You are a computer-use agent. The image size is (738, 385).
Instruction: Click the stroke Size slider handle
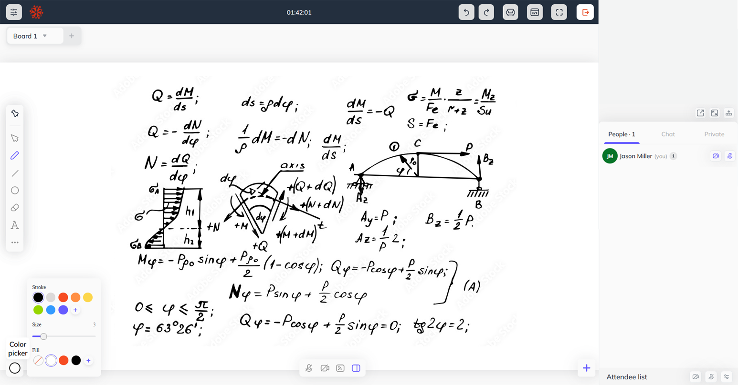(43, 336)
